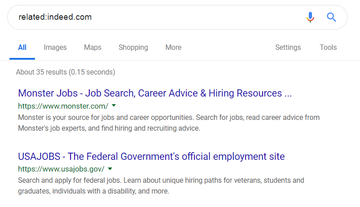This screenshot has height=207, width=360.
Task: Open the Monster Jobs result title link
Action: 155,93
